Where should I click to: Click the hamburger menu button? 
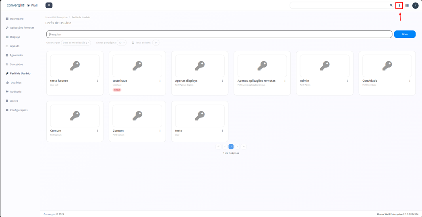coord(49,5)
